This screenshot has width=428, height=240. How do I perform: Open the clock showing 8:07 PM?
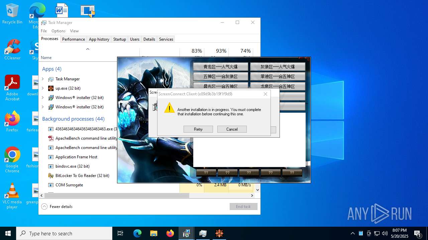(400, 233)
